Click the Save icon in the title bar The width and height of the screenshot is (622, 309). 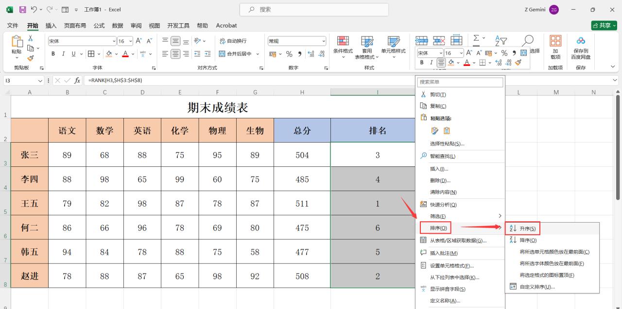(x=22, y=9)
